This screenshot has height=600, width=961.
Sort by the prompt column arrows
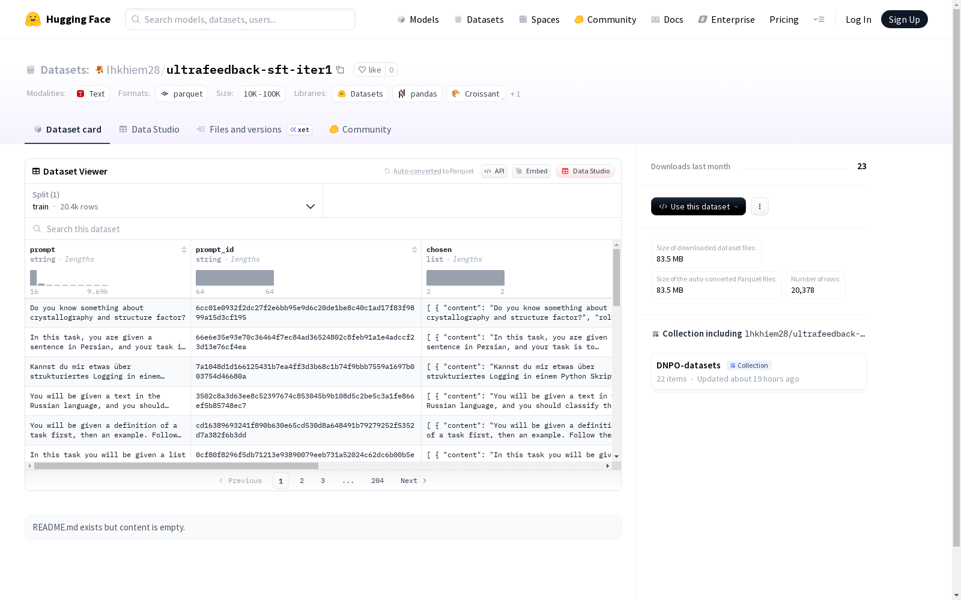pyautogui.click(x=184, y=250)
